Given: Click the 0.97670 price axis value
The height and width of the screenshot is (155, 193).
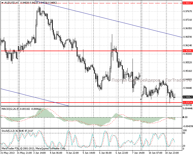Looking at the screenshot, I should [188, 11].
